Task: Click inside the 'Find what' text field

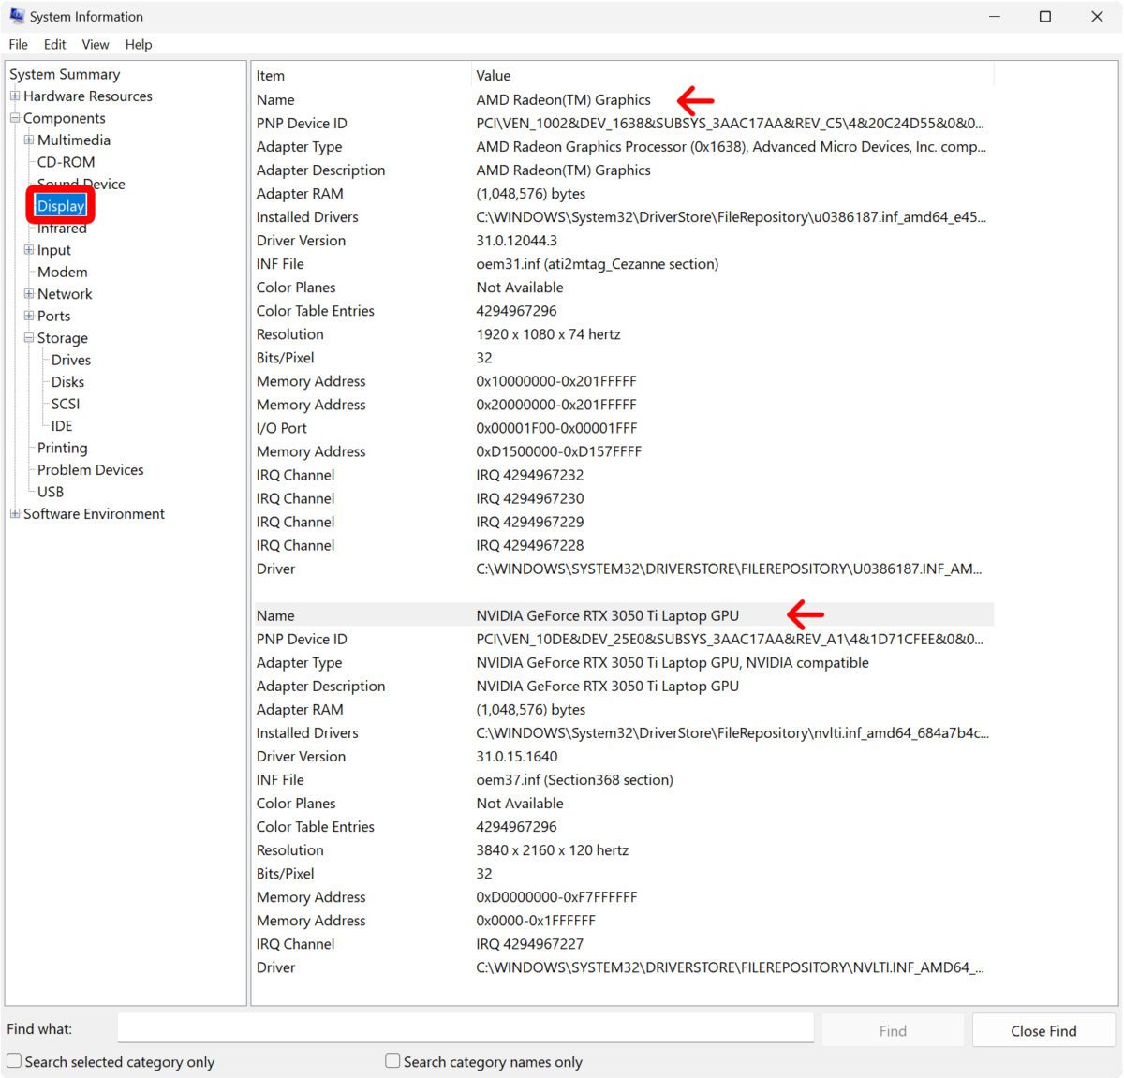Action: (466, 1027)
